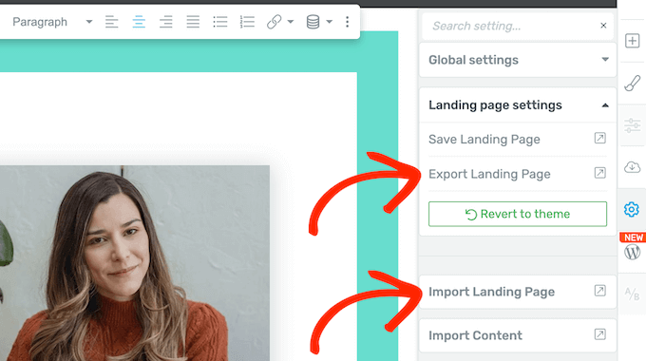Screen dimensions: 646x361
Task: Align text right
Action: coord(165,22)
